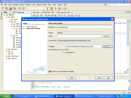Click the Search (Ctrl+I) box
Screen dimensions: 131x98
click(119, 5)
